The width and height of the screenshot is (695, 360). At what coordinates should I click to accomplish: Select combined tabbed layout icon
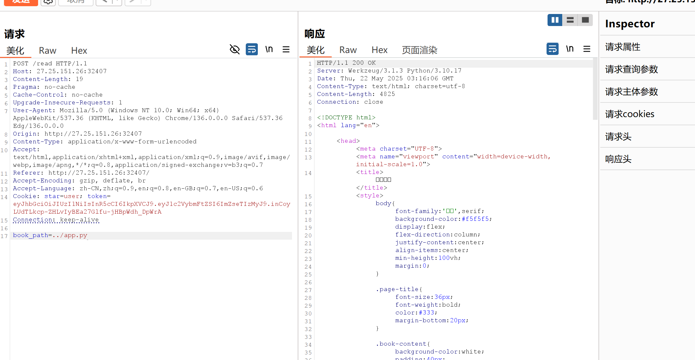click(585, 20)
